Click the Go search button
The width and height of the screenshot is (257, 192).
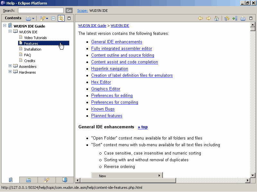coord(69,11)
